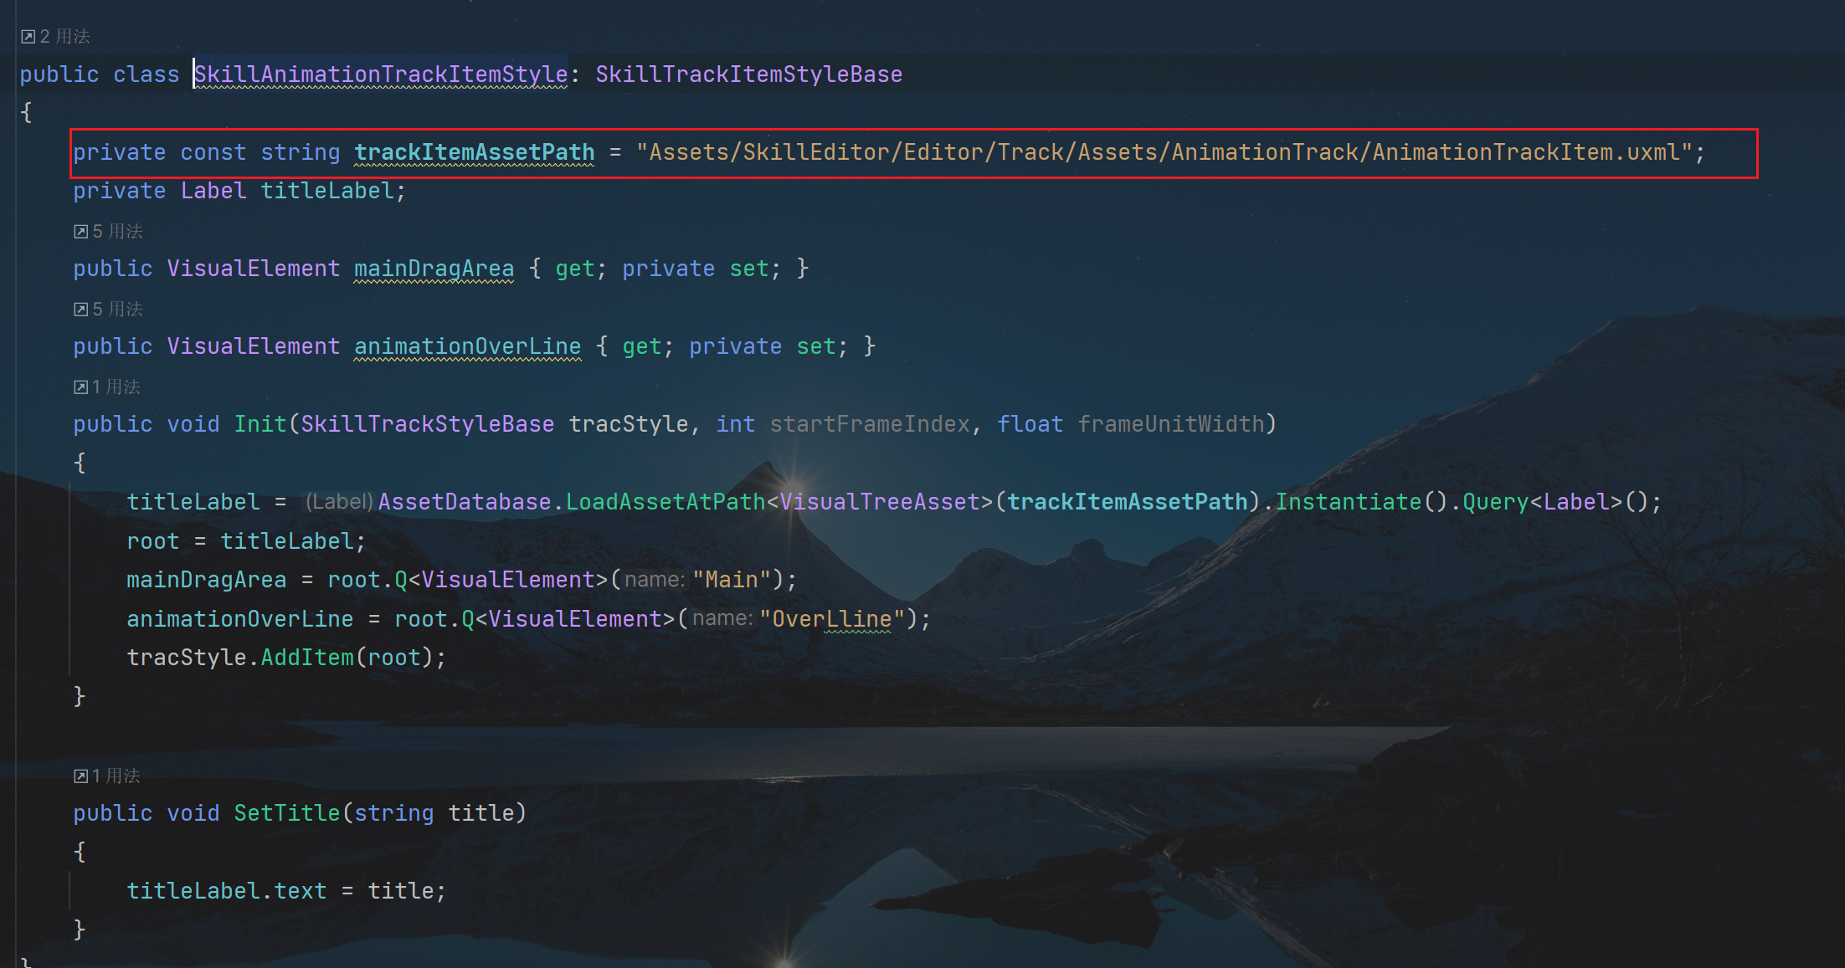
Task: Click the usages icon above Init method
Action: [x=81, y=387]
